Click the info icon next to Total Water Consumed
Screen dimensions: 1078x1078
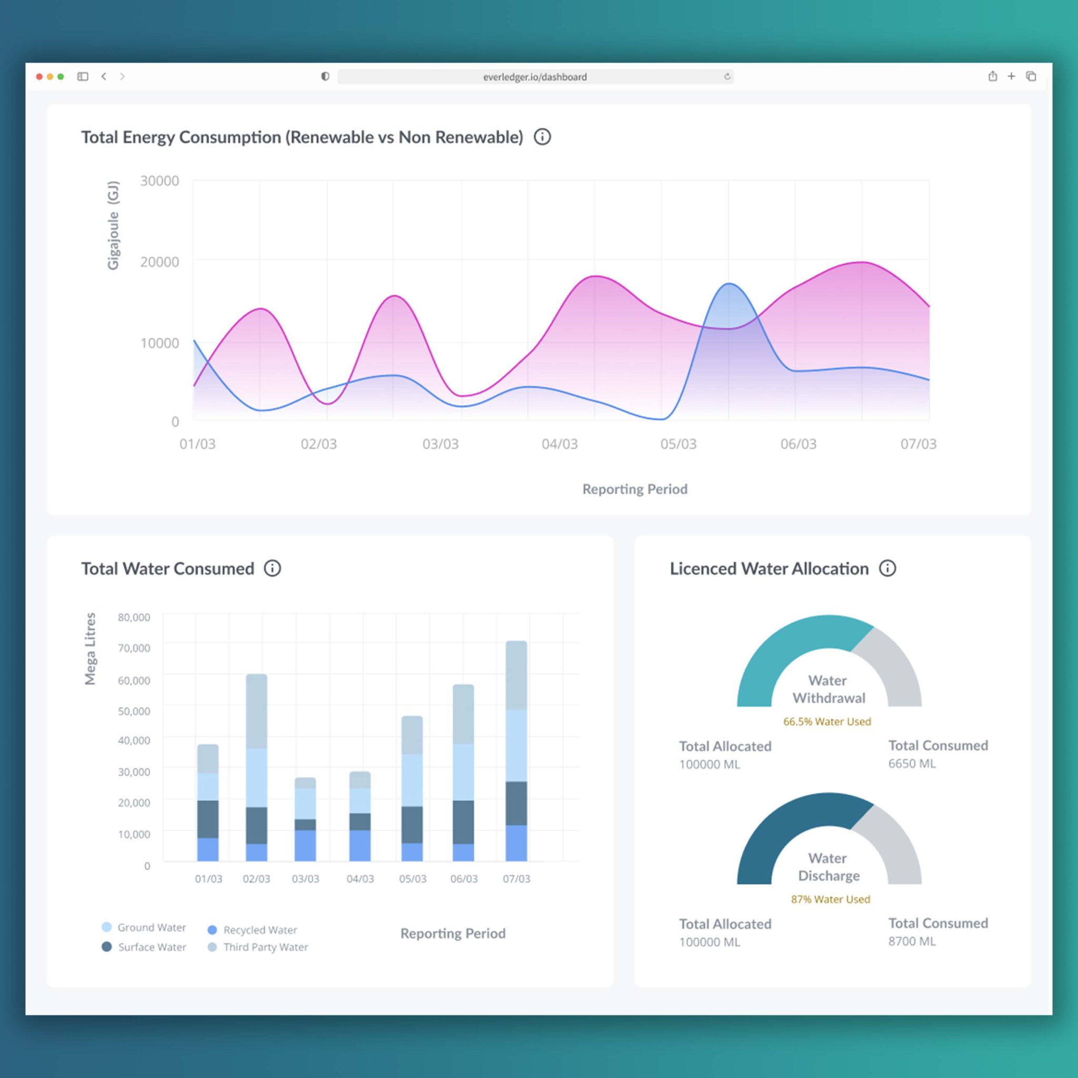[x=272, y=568]
